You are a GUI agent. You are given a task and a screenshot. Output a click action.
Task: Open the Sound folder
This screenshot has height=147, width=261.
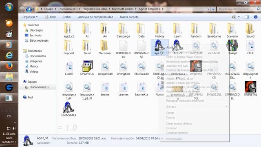pyautogui.click(x=250, y=30)
